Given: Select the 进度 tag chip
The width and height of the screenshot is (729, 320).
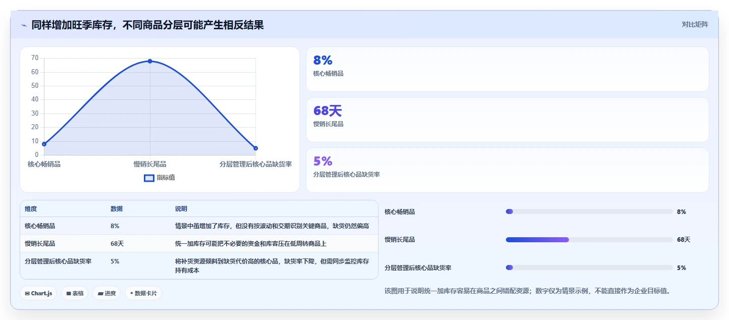Looking at the screenshot, I should point(107,293).
